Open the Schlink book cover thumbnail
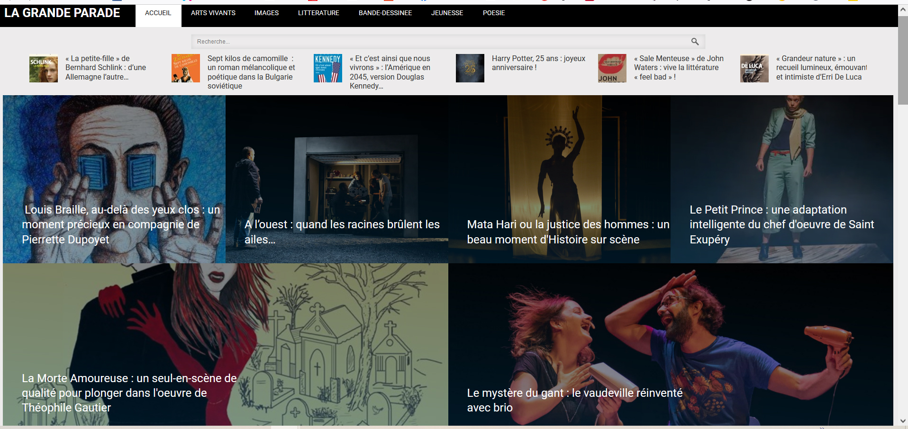This screenshot has width=908, height=429. pos(43,68)
